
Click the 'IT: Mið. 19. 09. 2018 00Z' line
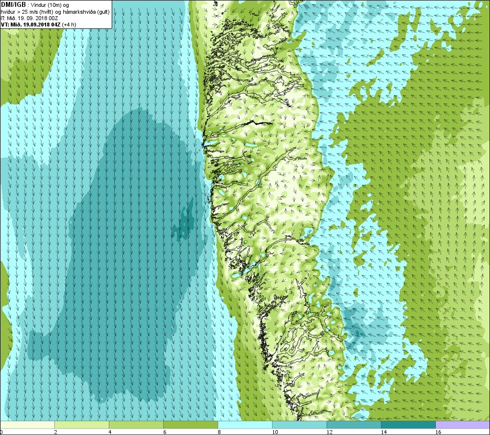click(x=29, y=19)
